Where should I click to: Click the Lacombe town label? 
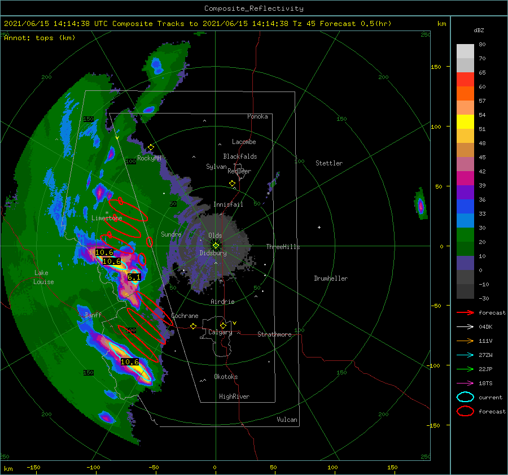244,142
